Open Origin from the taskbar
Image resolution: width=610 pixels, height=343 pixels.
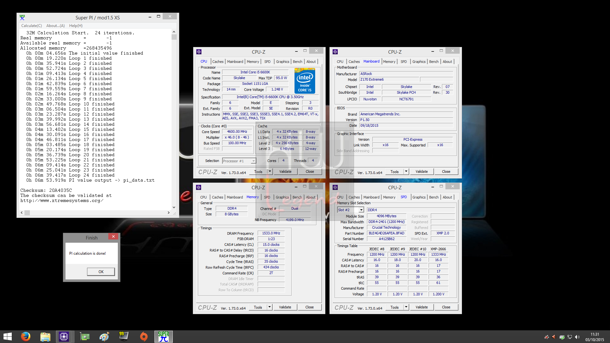(144, 337)
